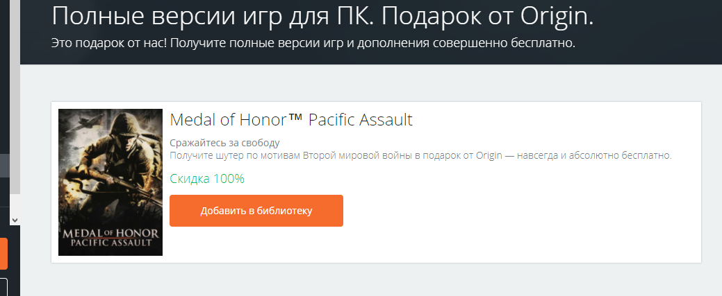Click the 'Это подарок от нас!' subtitle
This screenshot has height=296, width=722.
tap(313, 43)
